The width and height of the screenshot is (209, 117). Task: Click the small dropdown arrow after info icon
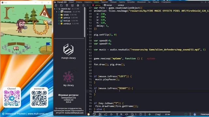[x=88, y=5]
